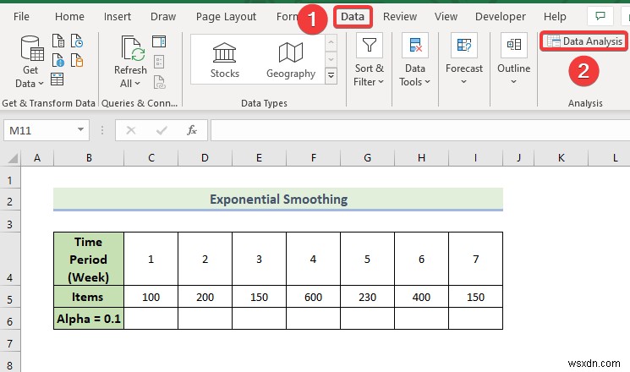Switch to the Page Layout tab
Viewport: 630px width, 372px height.
tap(226, 16)
